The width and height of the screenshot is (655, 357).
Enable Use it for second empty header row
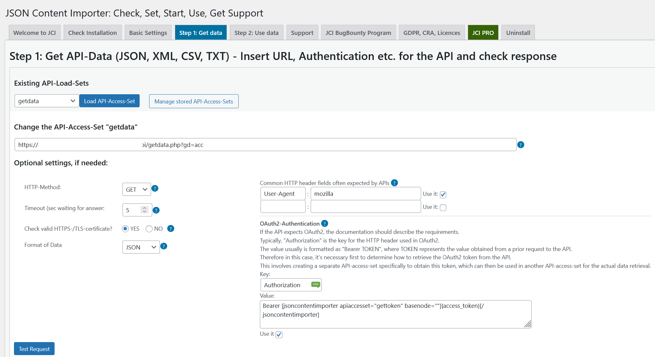[443, 208]
